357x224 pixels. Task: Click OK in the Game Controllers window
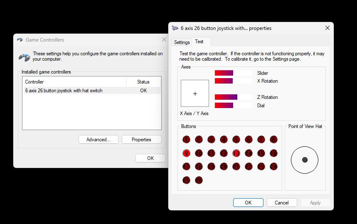[150, 158]
